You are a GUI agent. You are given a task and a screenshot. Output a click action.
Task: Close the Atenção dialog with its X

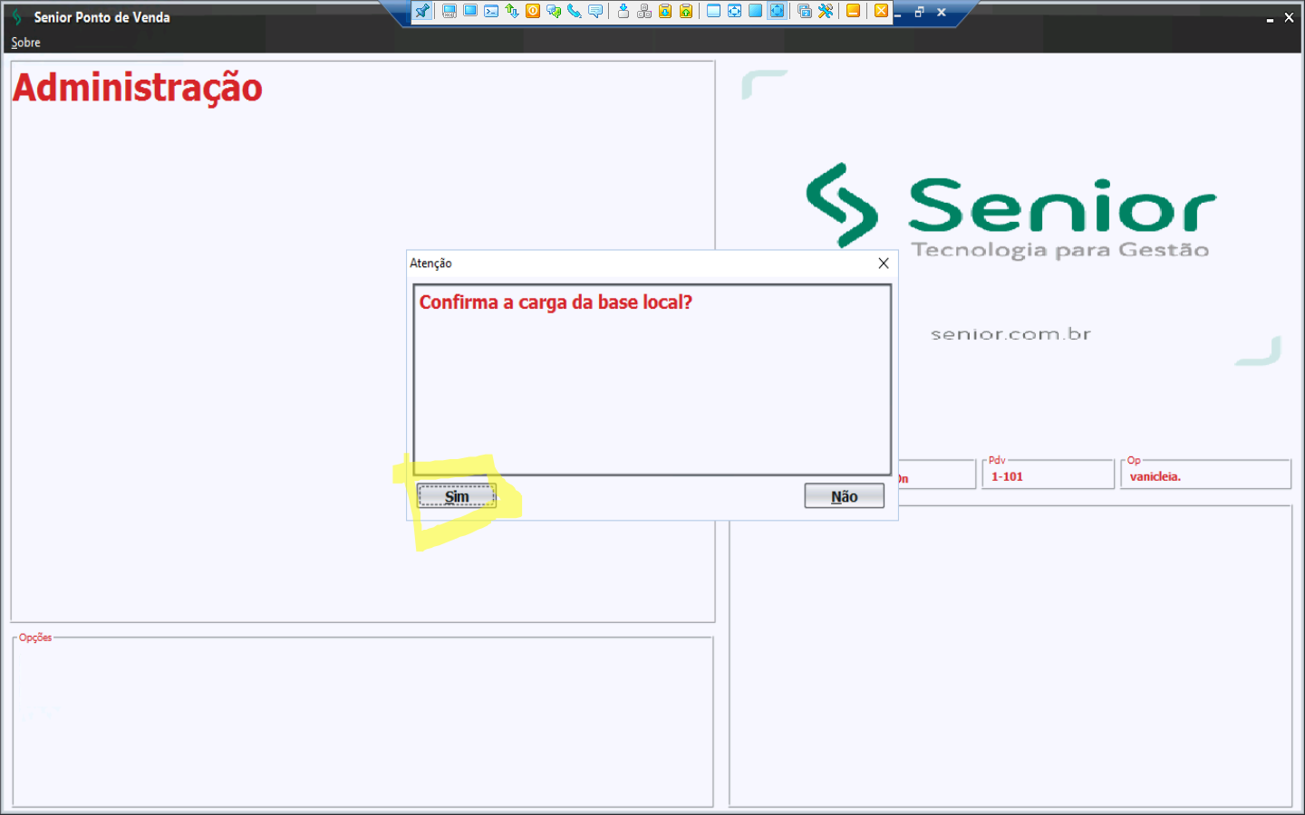pos(884,264)
